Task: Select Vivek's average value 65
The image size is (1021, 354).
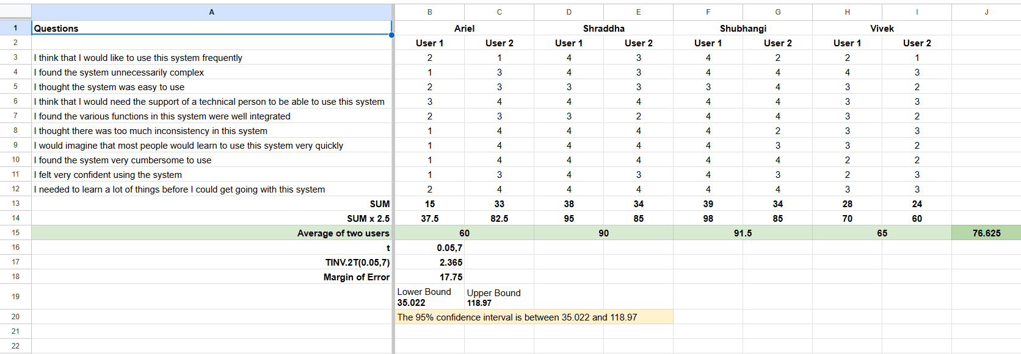Action: tap(882, 233)
